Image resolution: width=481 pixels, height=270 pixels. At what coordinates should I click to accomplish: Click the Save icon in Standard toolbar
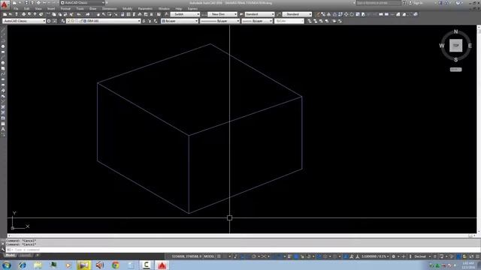(17, 14)
